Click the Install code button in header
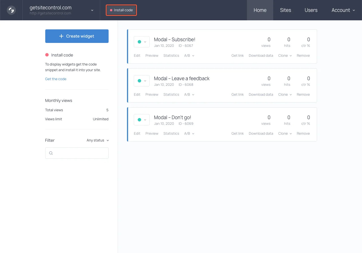This screenshot has height=253, width=362. tap(121, 10)
